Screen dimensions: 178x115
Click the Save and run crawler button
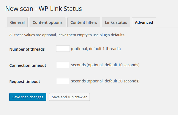pyautogui.click(x=69, y=97)
